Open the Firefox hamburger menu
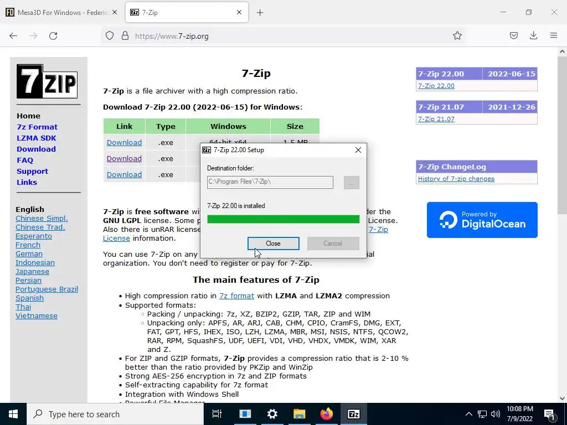567x425 pixels. (554, 36)
